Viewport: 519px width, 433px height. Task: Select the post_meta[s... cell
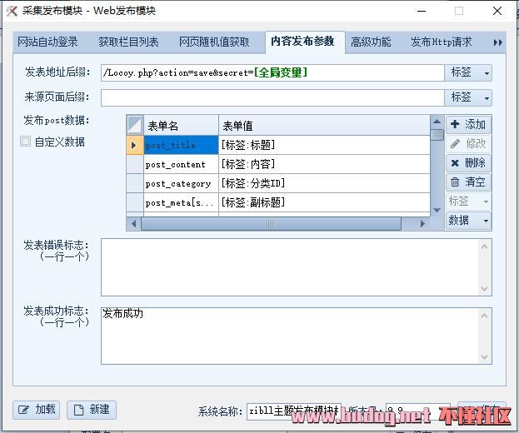click(x=181, y=203)
